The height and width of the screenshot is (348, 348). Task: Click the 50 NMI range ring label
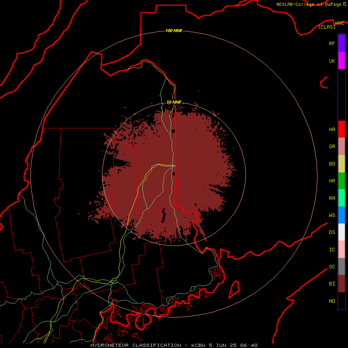(174, 102)
